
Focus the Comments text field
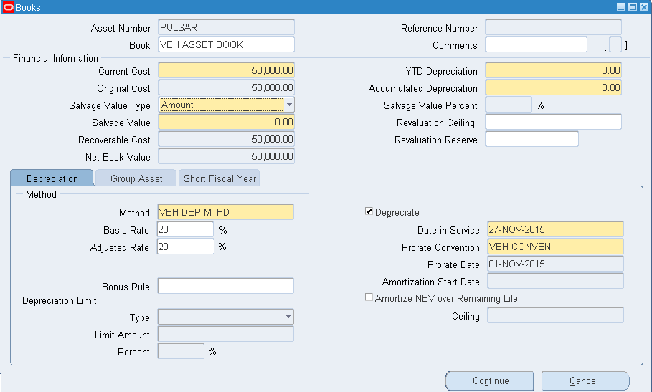[x=536, y=45]
